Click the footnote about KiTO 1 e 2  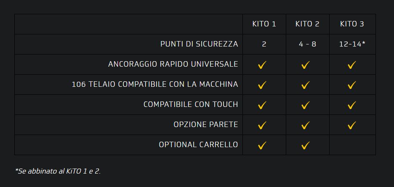pos(58,171)
